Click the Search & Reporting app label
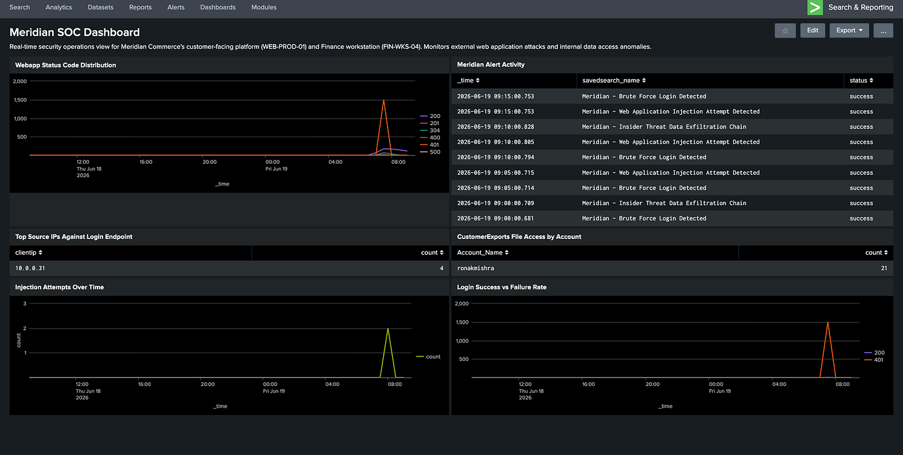The width and height of the screenshot is (903, 455). [860, 8]
